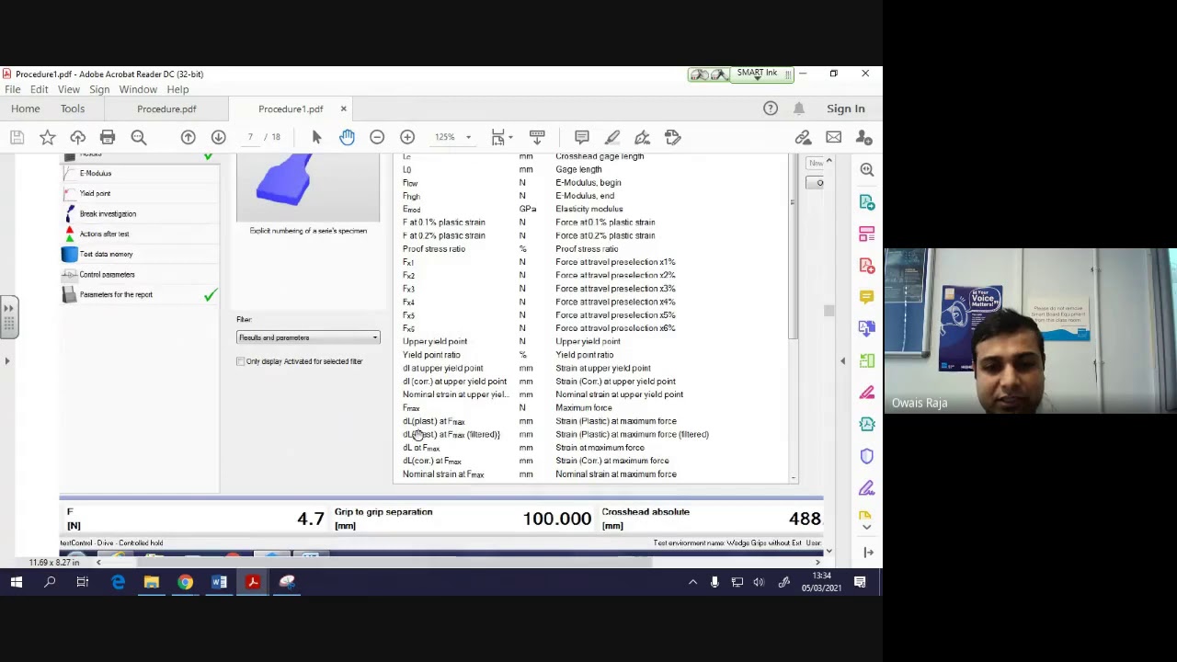1177x662 pixels.
Task: Click the microphone tray icon
Action: (714, 582)
